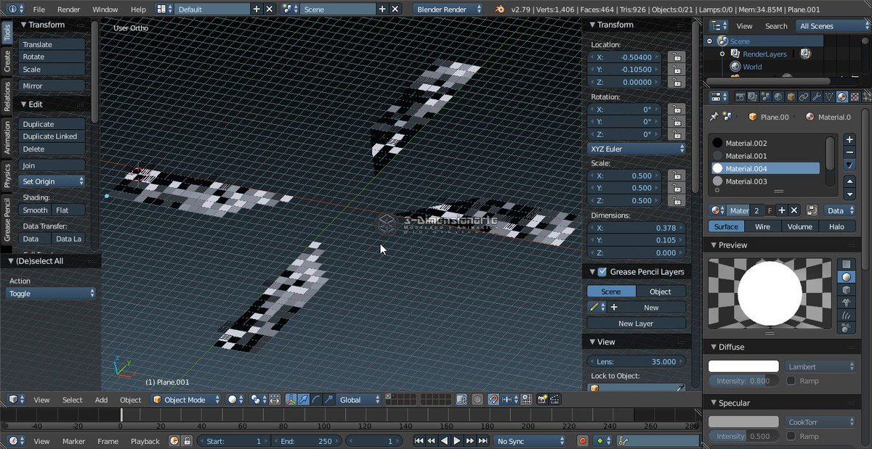Viewport: 872px width, 449px height.
Task: Switch to the Texture properties tab
Action: click(855, 96)
